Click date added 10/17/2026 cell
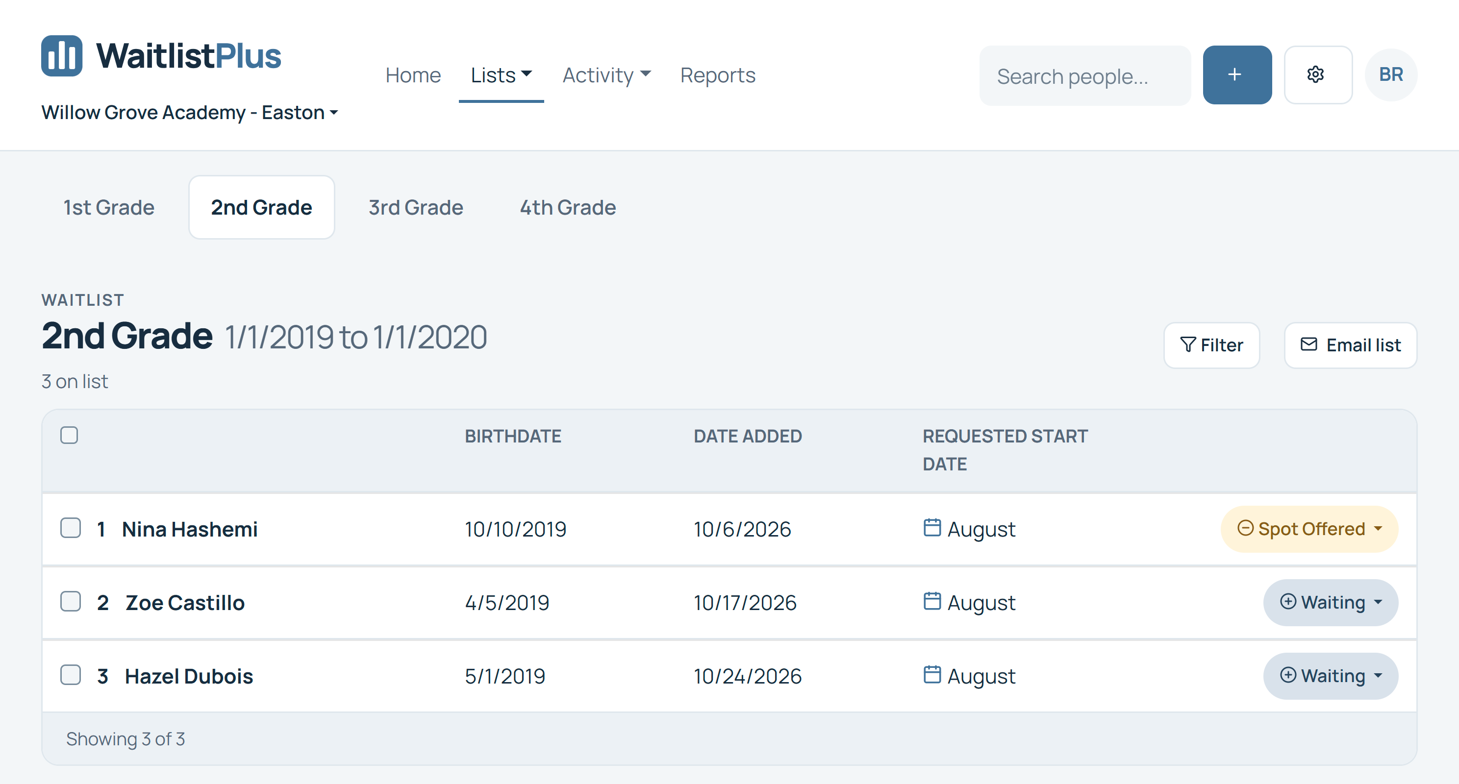This screenshot has width=1459, height=784. (x=745, y=603)
